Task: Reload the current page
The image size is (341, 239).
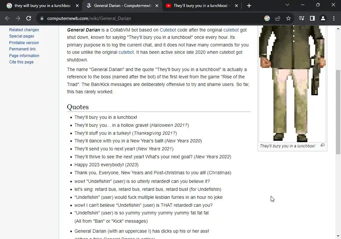Action: 29,19
